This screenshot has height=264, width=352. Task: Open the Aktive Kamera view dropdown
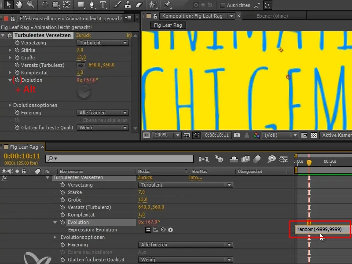(336, 135)
